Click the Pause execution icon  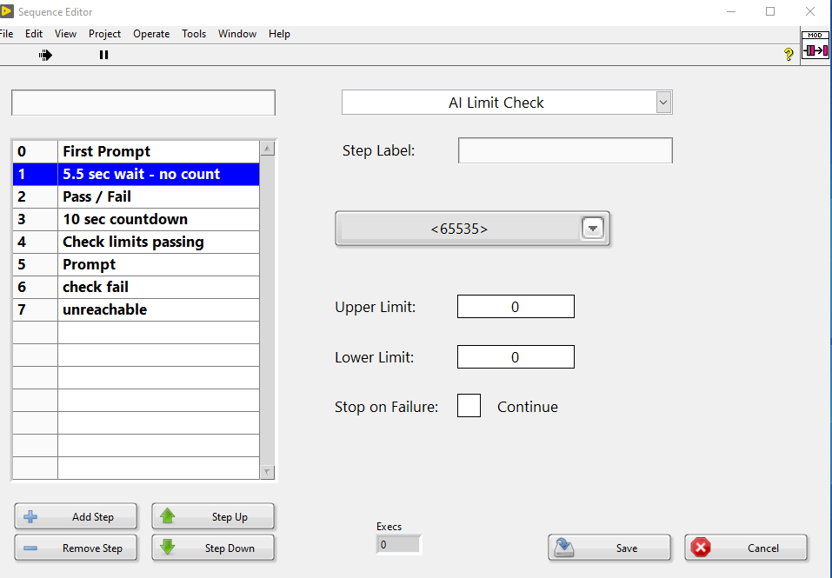pos(103,54)
